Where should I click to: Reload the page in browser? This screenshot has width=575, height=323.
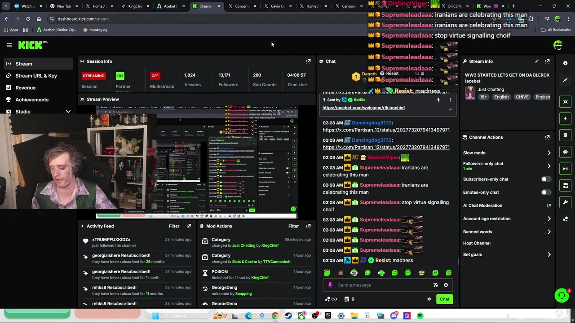28,19
